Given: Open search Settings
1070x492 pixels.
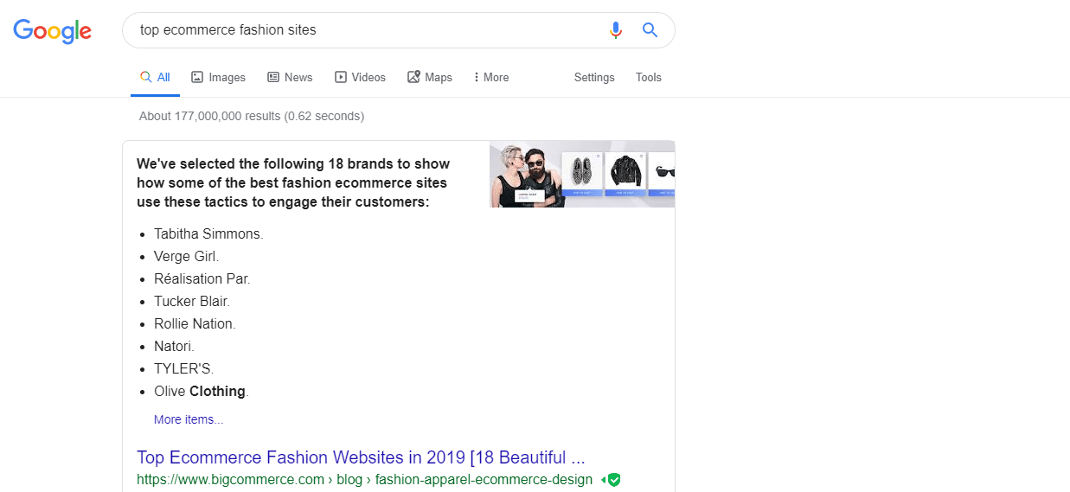Looking at the screenshot, I should click(594, 78).
